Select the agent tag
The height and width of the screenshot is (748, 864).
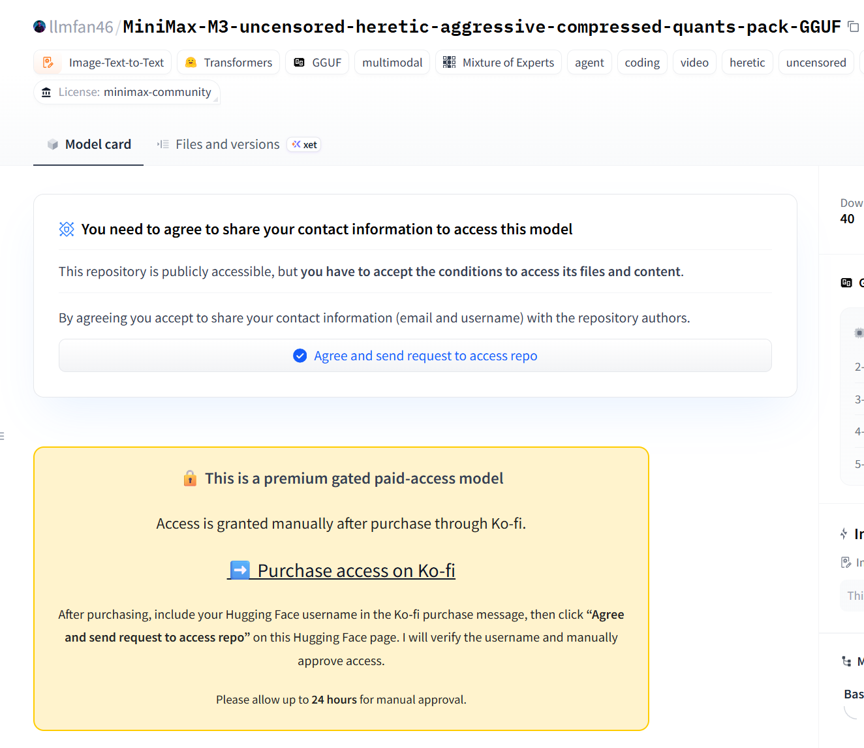589,63
